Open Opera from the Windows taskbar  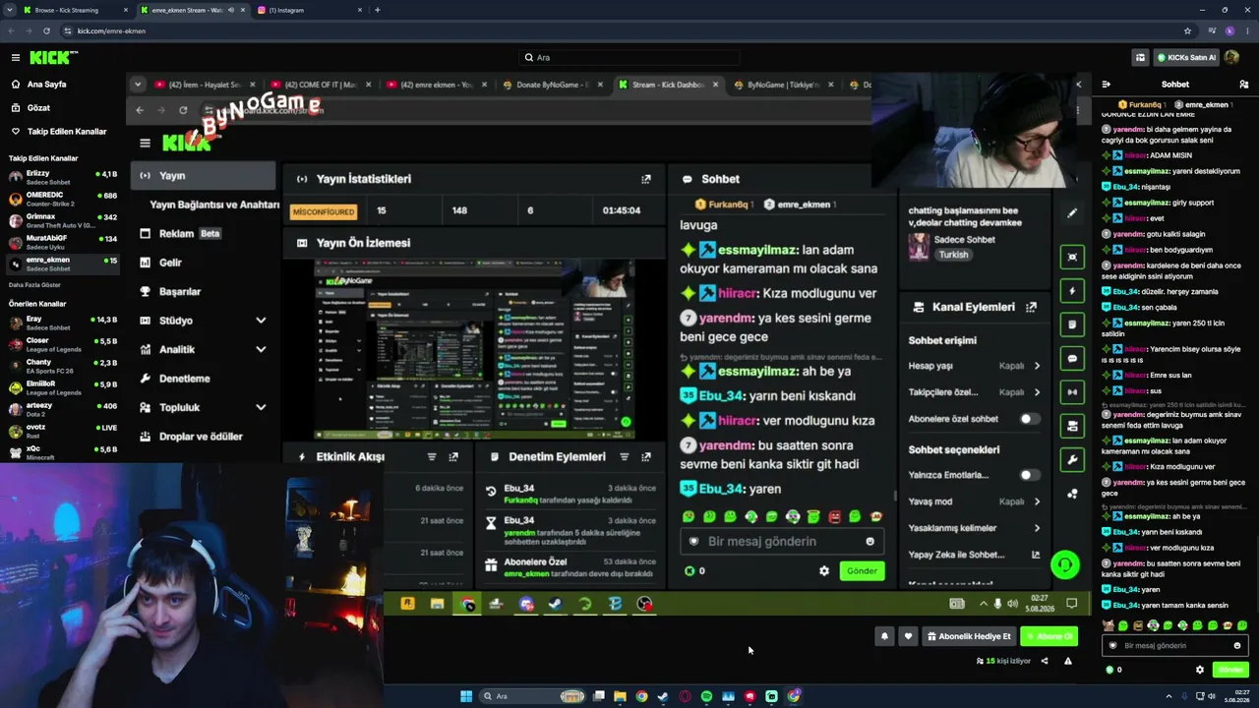(685, 696)
